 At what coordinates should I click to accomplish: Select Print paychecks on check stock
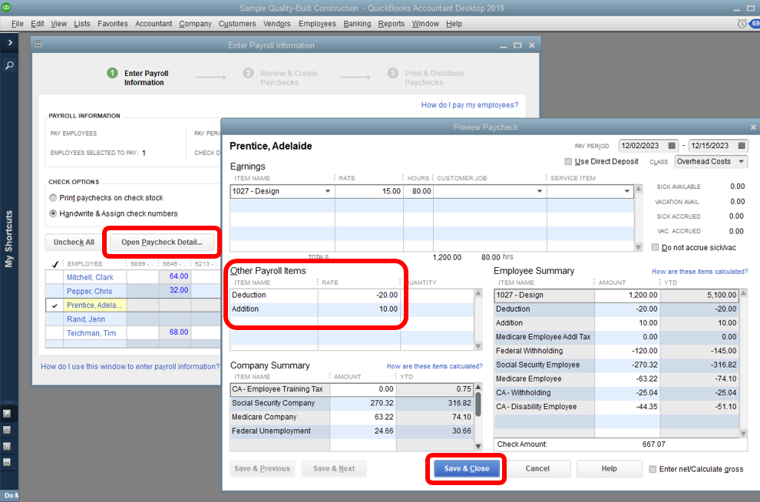pyautogui.click(x=53, y=198)
